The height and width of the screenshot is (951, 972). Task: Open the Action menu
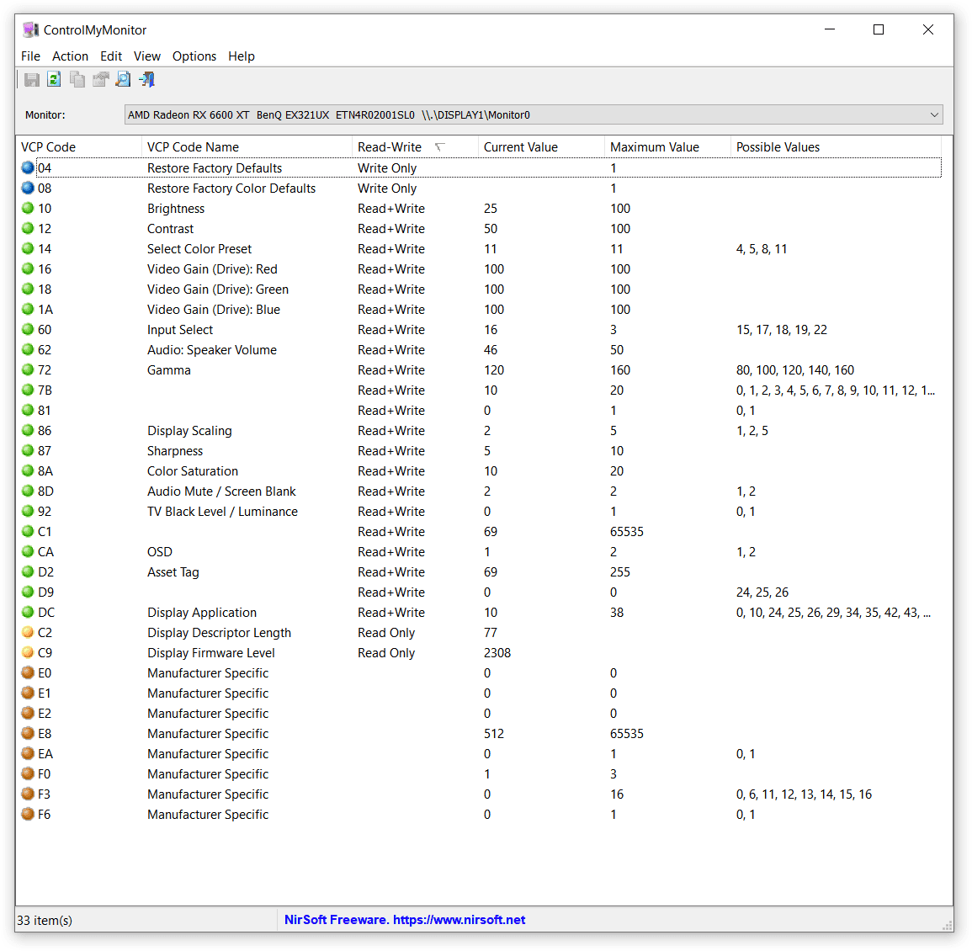(70, 56)
